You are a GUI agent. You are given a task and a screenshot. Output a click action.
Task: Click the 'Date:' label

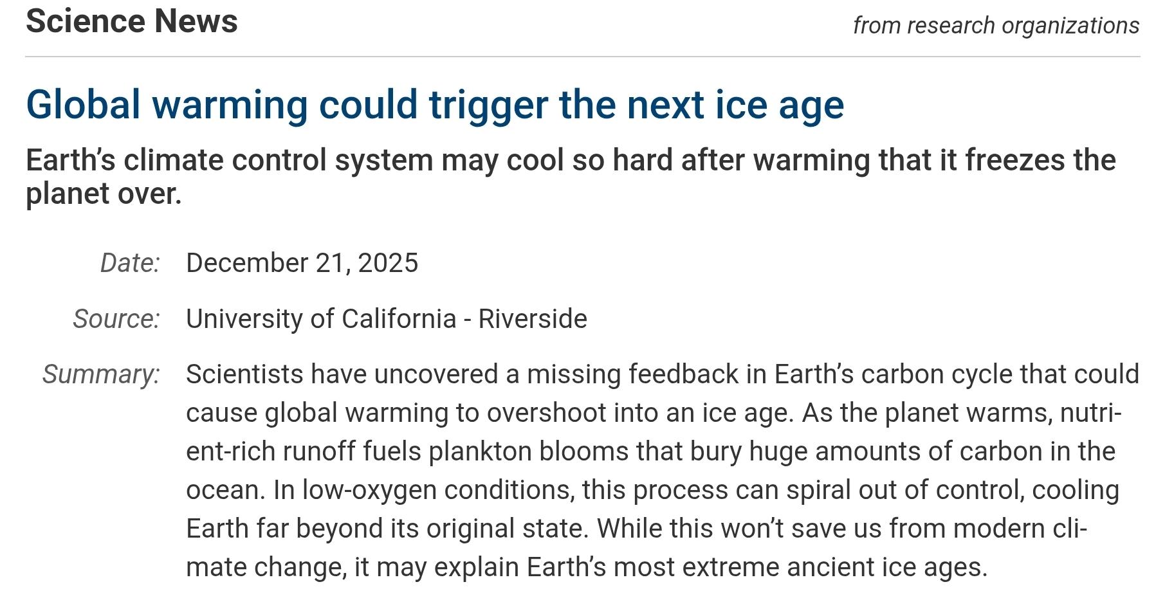[x=130, y=263]
